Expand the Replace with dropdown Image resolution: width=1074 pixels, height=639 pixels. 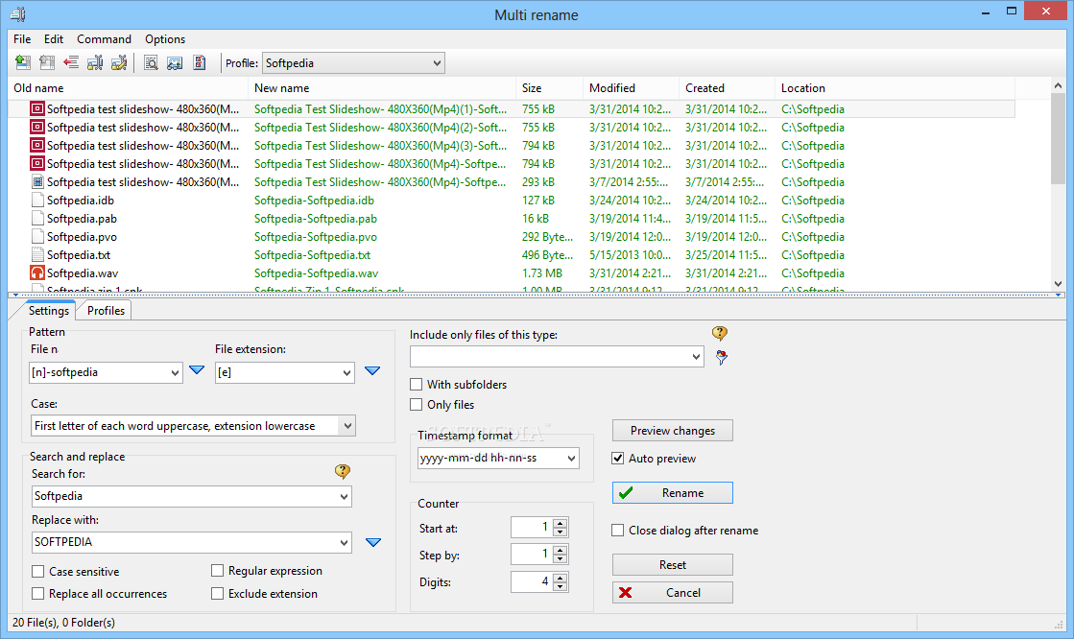344,542
